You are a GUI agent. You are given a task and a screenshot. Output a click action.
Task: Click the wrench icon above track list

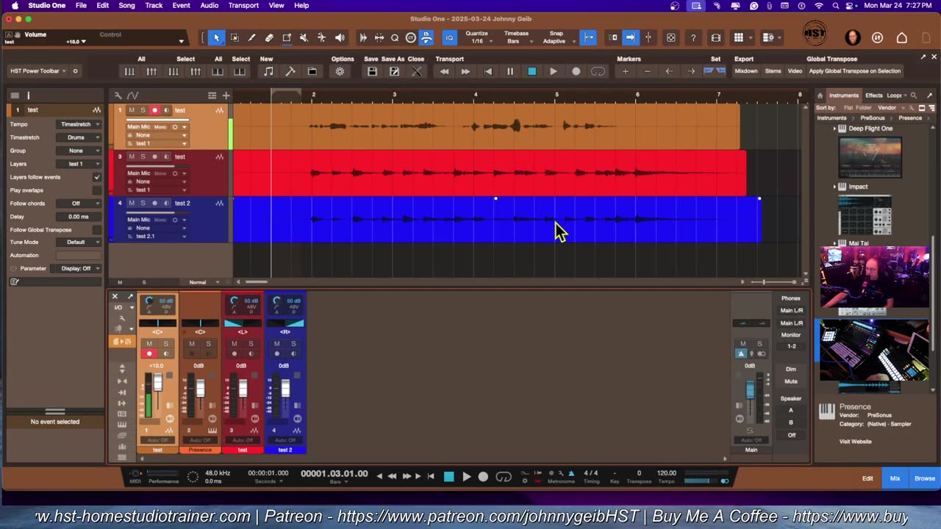[118, 96]
